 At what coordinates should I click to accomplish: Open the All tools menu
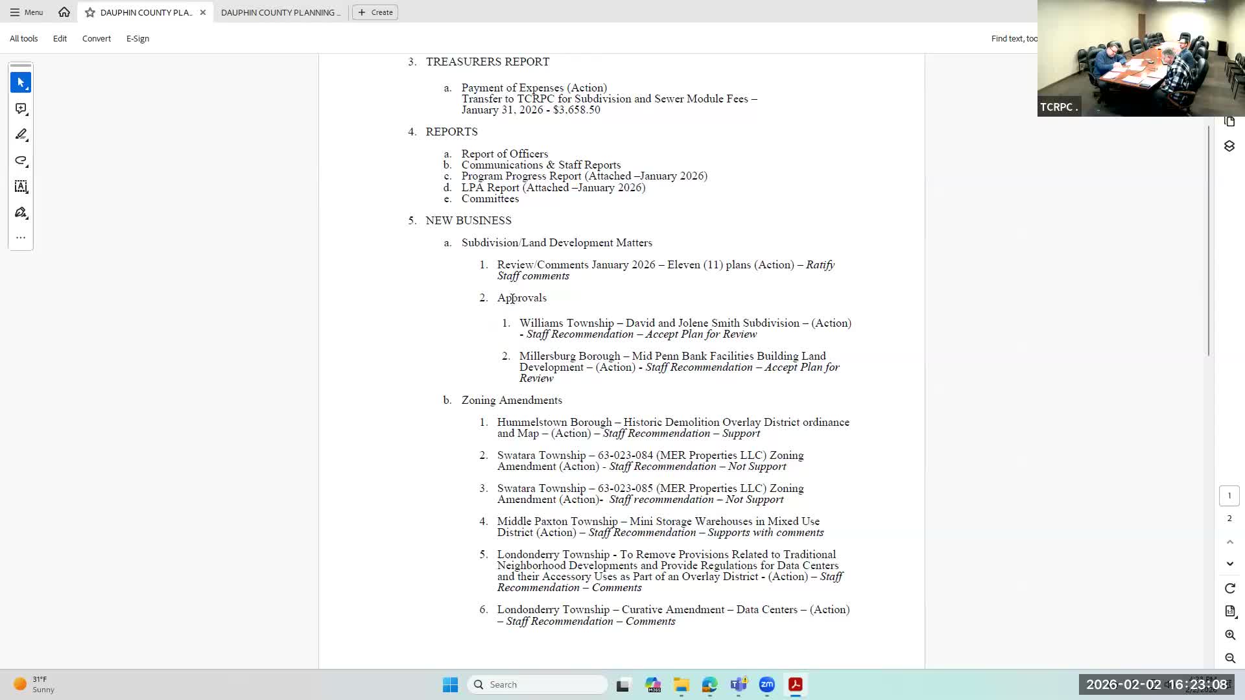coord(23,39)
